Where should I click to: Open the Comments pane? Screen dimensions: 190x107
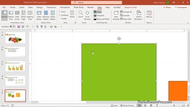click(181, 7)
